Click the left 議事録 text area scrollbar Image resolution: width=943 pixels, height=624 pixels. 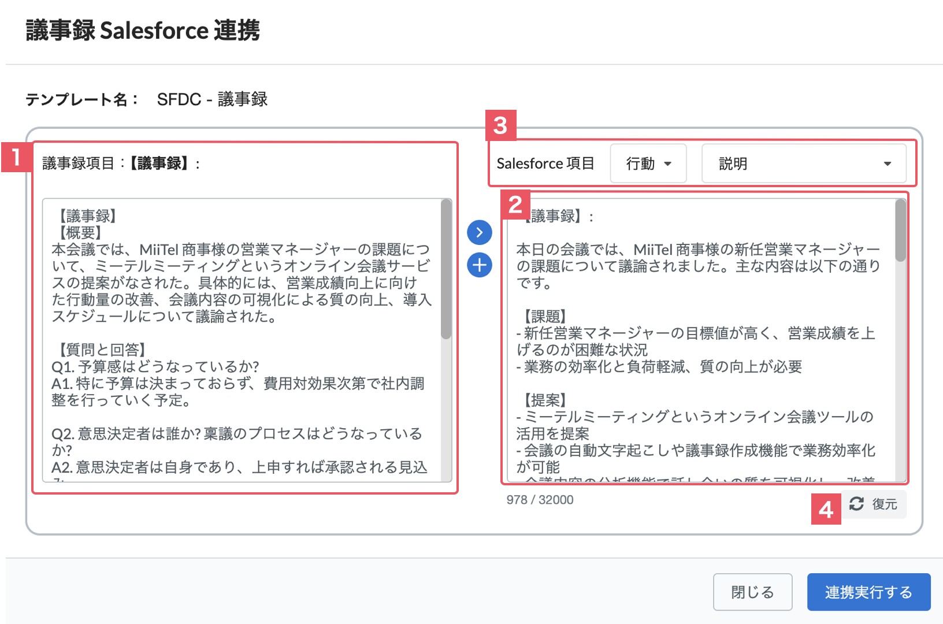click(446, 269)
